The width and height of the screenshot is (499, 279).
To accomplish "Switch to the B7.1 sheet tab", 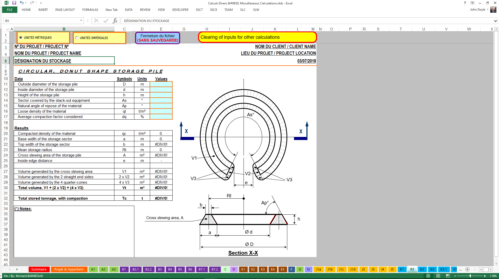I will click(x=202, y=269).
